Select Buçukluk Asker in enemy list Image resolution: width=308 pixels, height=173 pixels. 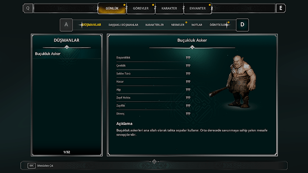tap(67, 54)
